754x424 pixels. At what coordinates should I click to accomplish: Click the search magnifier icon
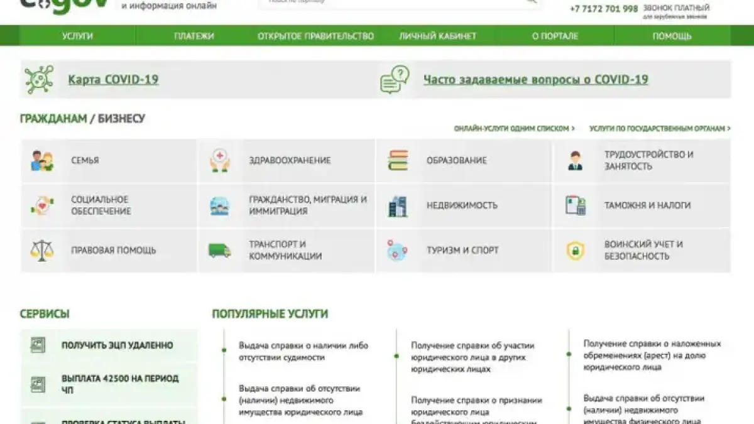(x=532, y=3)
